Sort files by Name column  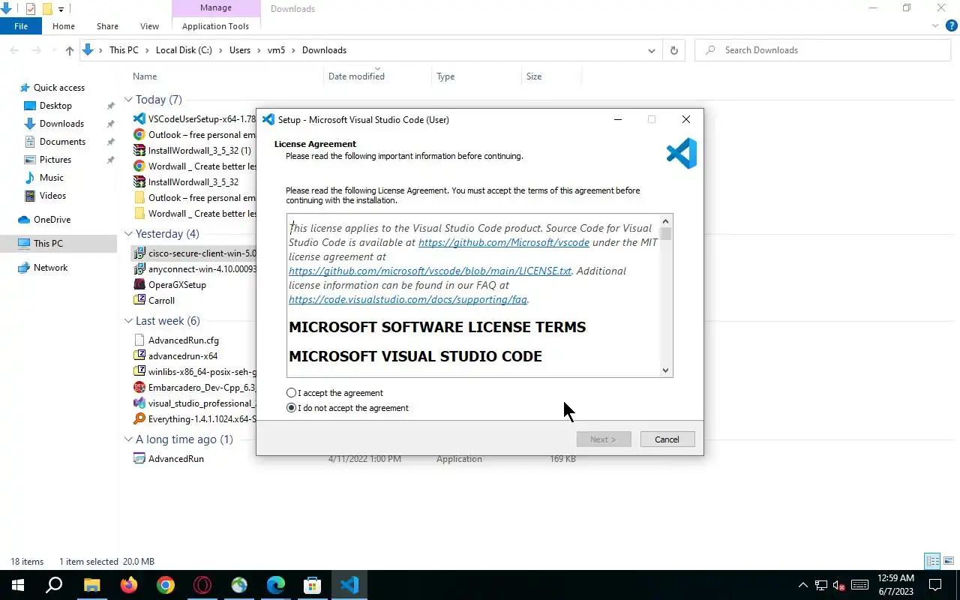(145, 76)
